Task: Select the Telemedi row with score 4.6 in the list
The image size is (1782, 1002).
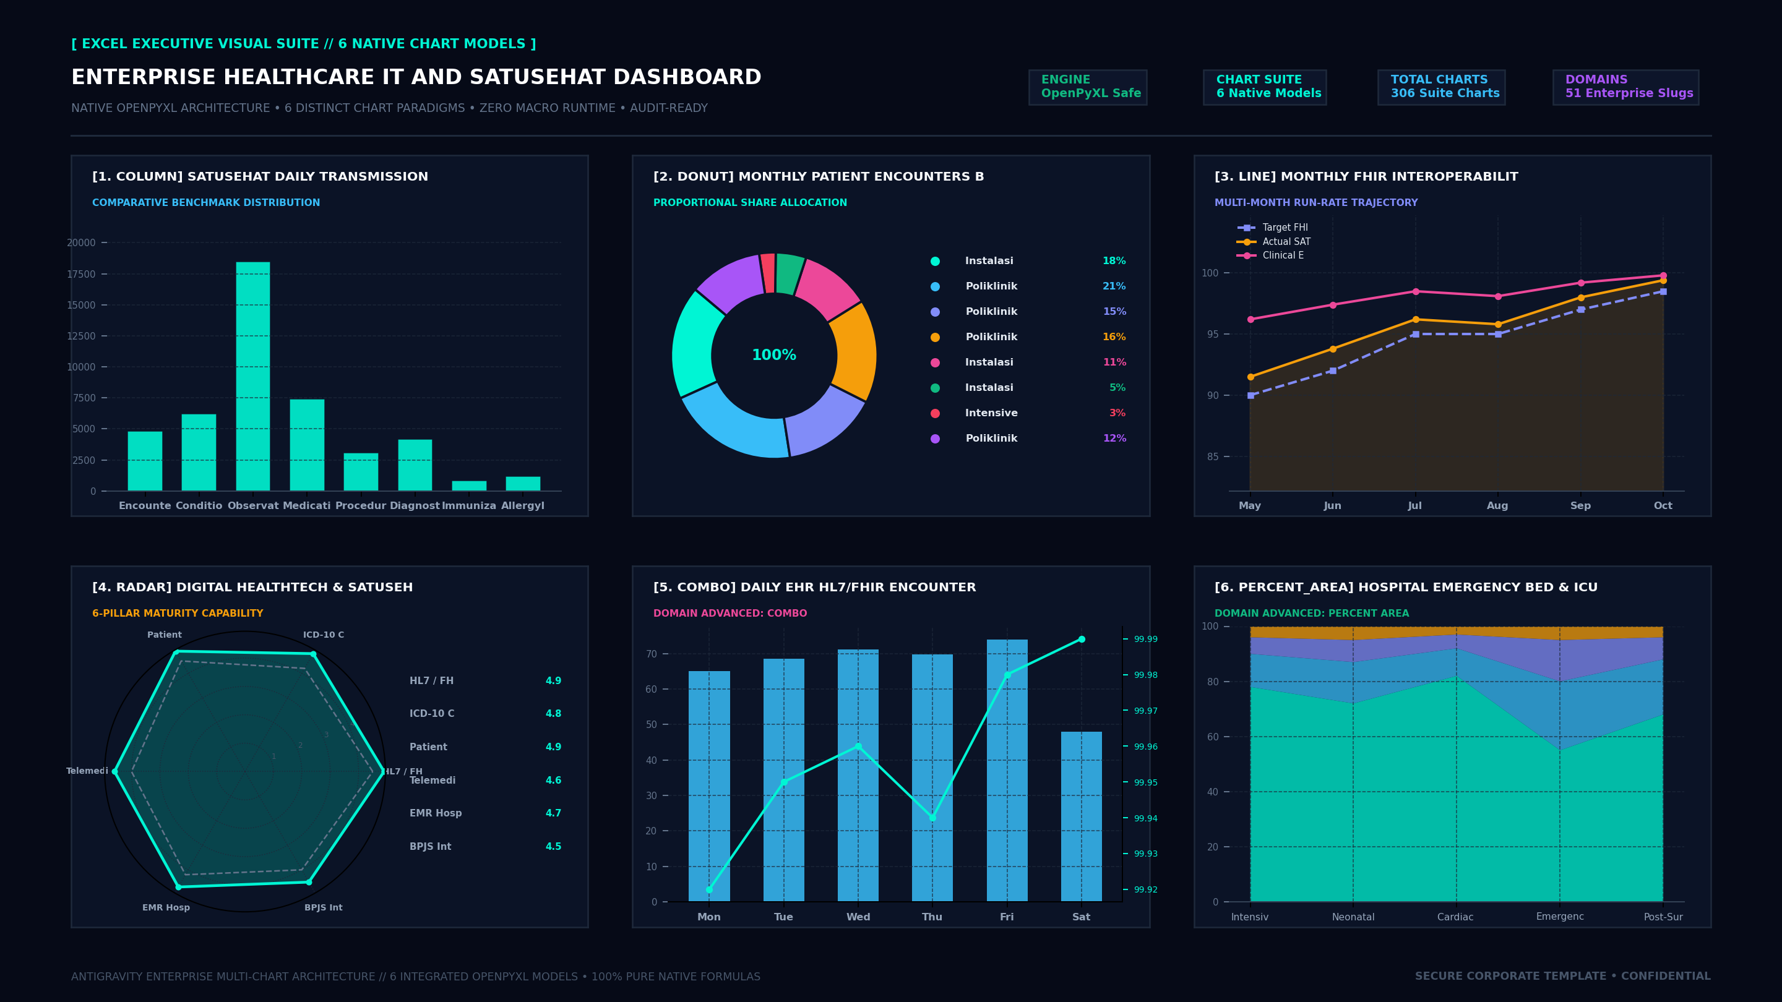Action: coord(485,781)
